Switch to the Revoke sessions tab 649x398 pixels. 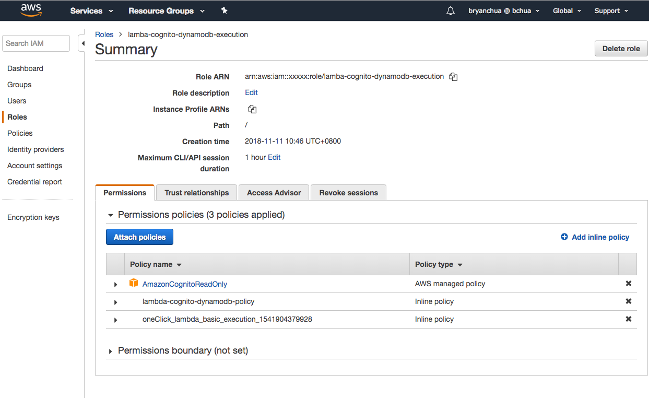[x=349, y=193]
